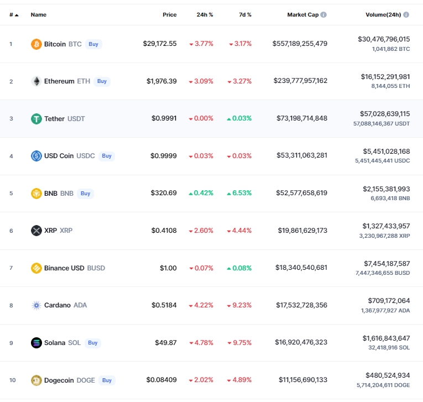Click the Ethereum diamond logo icon
Image resolution: width=423 pixels, height=402 pixels.
pyautogui.click(x=36, y=81)
